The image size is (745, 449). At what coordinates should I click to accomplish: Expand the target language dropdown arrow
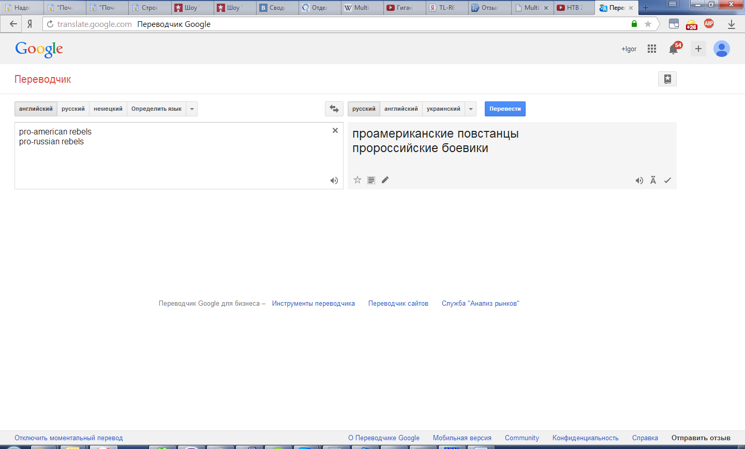[x=470, y=109]
